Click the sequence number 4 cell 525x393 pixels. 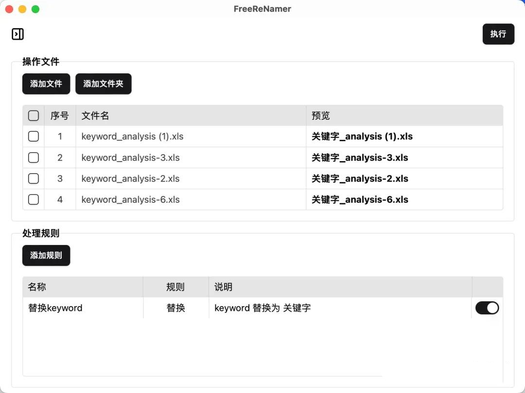[x=60, y=199]
